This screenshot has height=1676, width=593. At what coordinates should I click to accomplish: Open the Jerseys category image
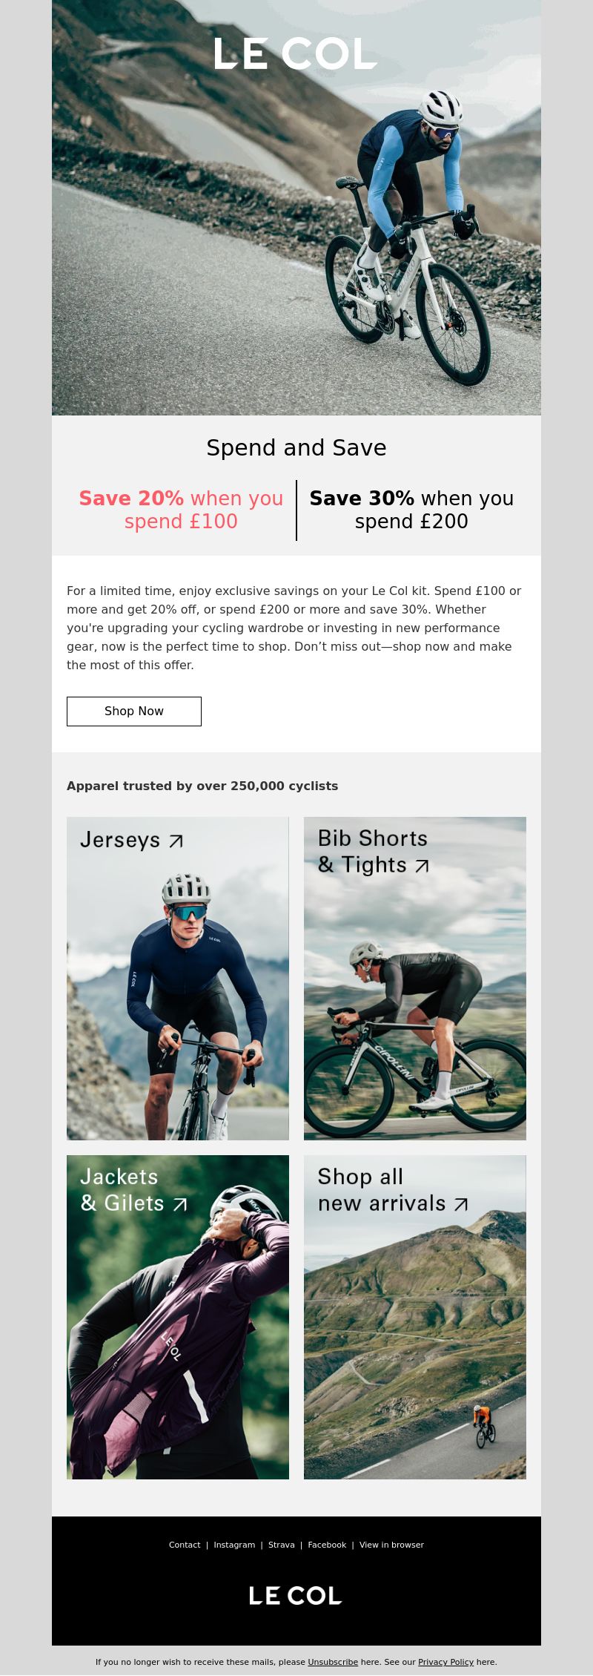click(x=178, y=978)
